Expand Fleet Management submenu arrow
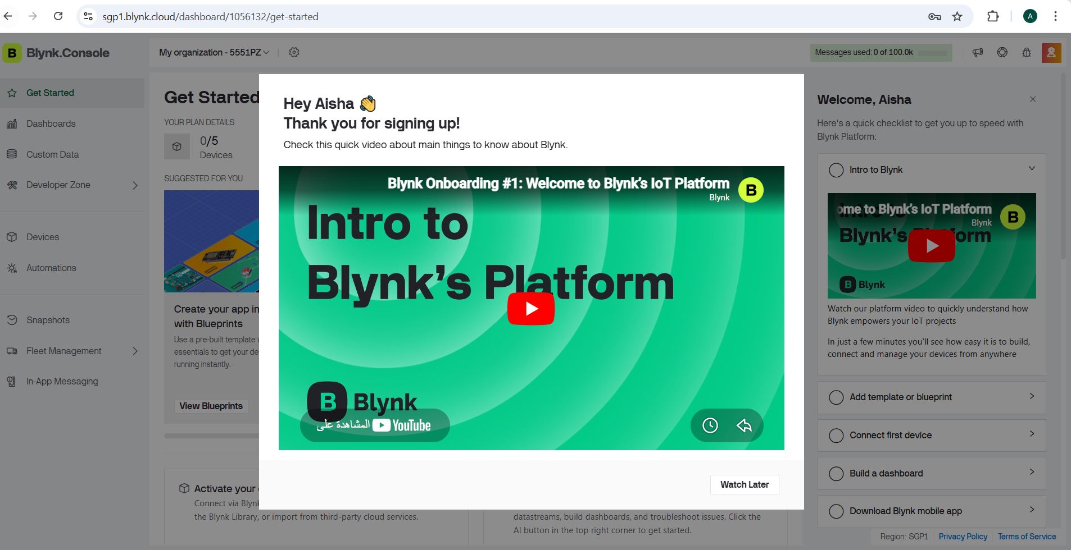The height and width of the screenshot is (550, 1071). click(135, 351)
